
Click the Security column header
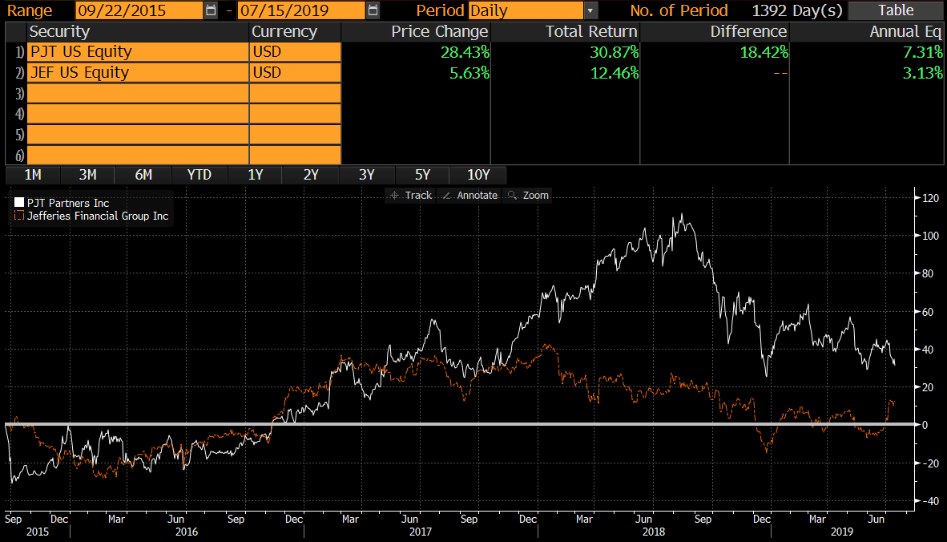point(59,31)
